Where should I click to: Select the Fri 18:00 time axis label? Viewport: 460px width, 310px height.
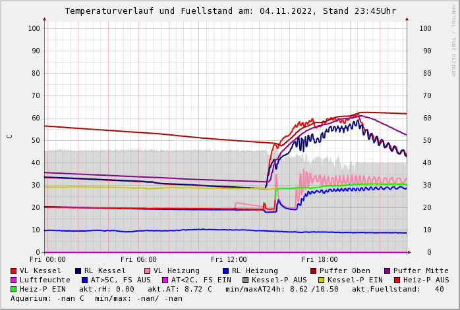320,259
